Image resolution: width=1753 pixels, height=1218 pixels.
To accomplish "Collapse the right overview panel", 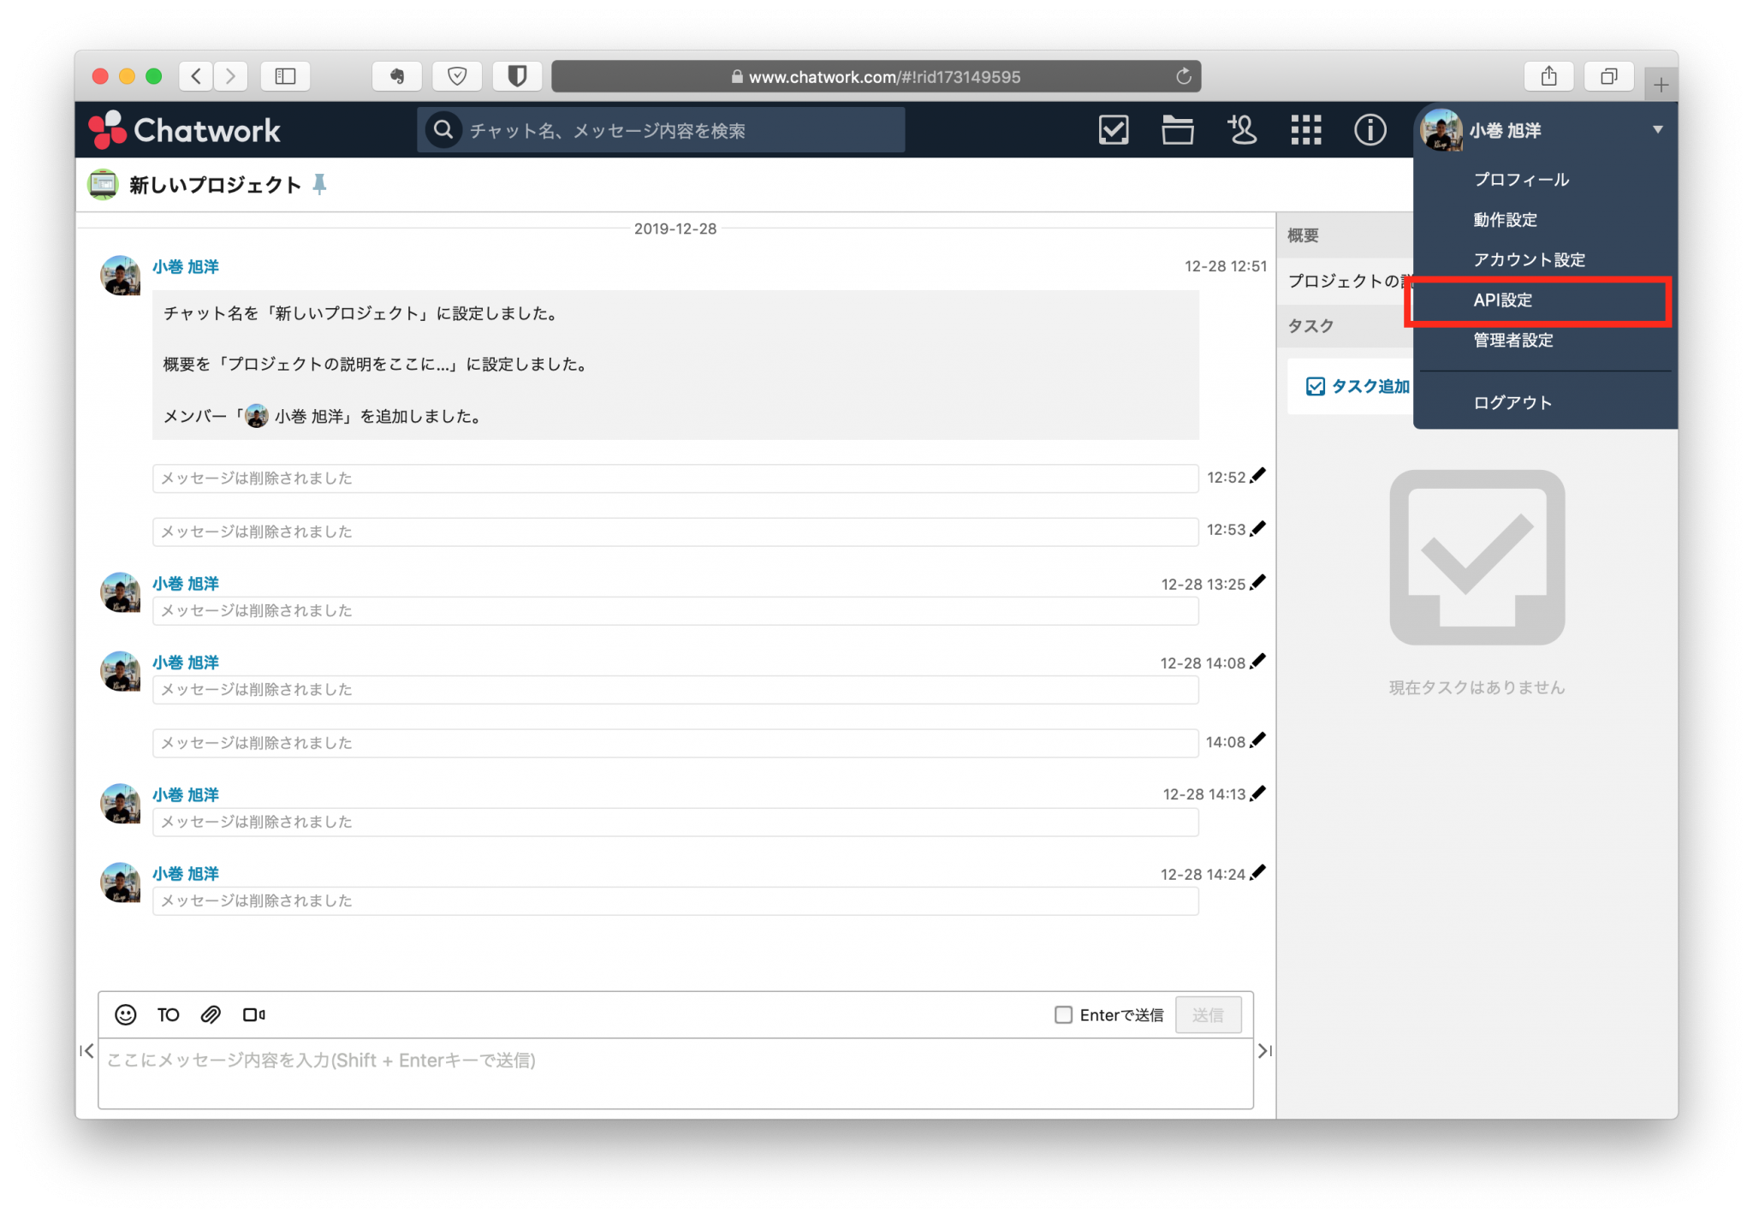I will 1264,1051.
